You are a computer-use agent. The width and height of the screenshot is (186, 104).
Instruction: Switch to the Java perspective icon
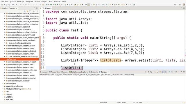(184, 5)
